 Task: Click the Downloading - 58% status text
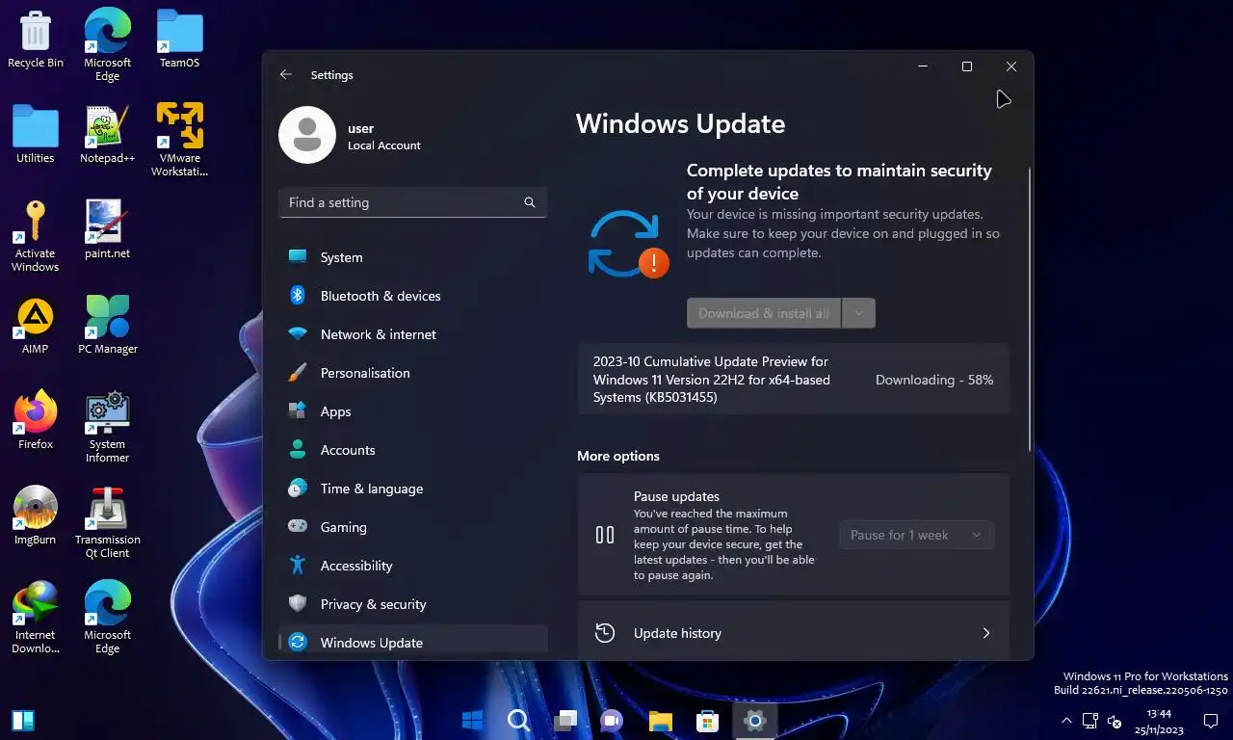(934, 380)
